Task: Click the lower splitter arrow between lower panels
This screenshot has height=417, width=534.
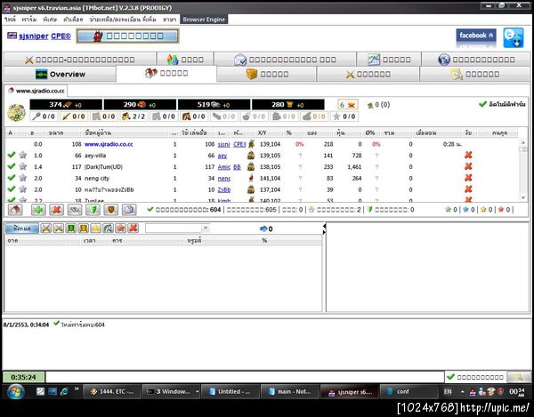Action: 324,232
